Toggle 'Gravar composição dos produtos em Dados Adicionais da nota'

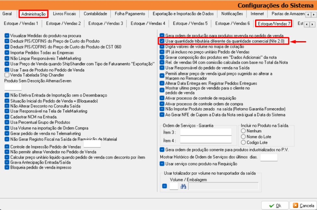(162, 57)
